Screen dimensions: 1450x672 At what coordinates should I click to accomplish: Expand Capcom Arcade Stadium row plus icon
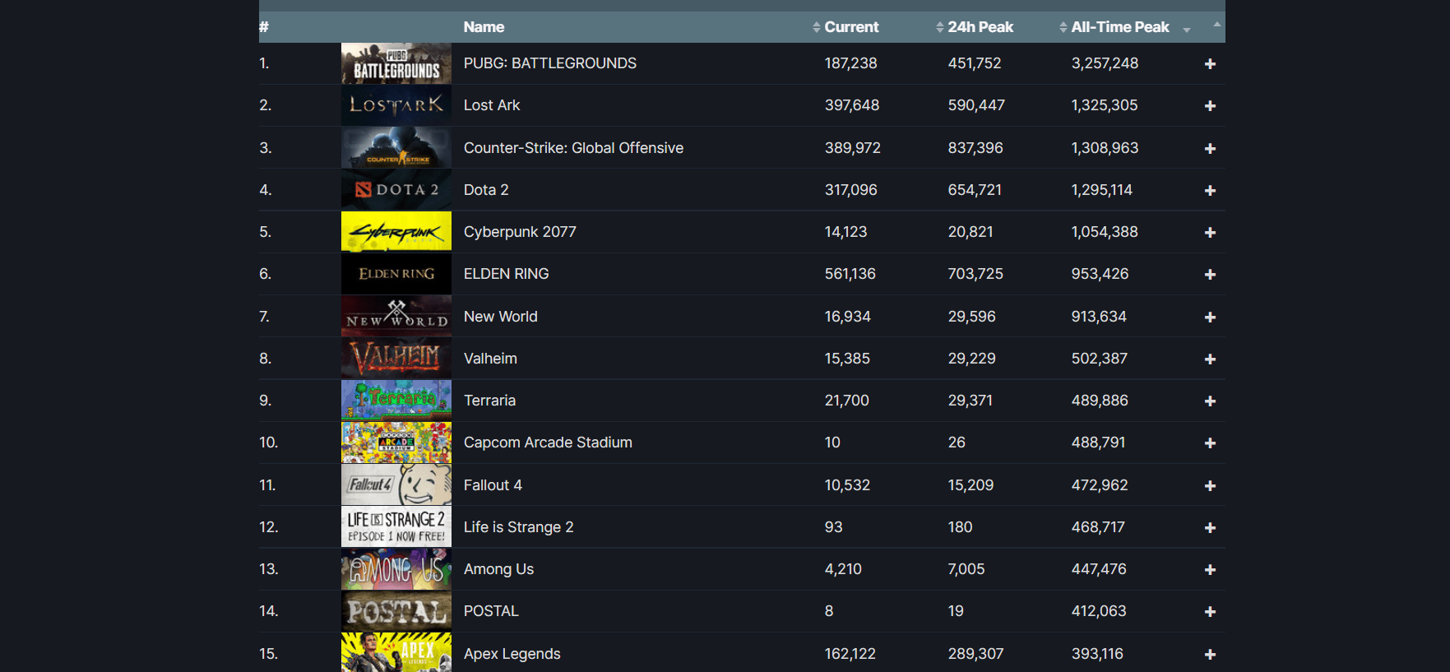(x=1210, y=443)
